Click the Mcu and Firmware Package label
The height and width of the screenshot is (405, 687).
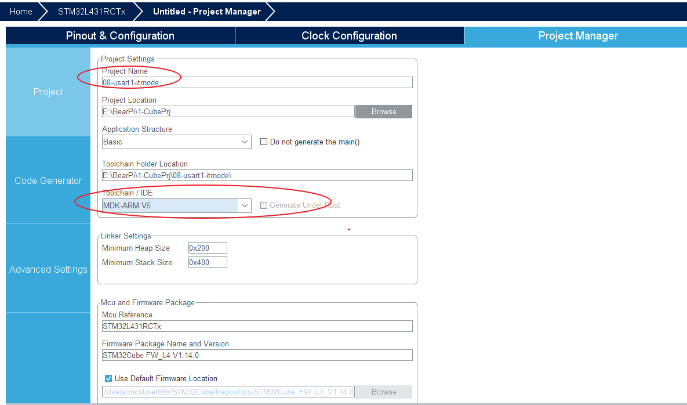(148, 302)
